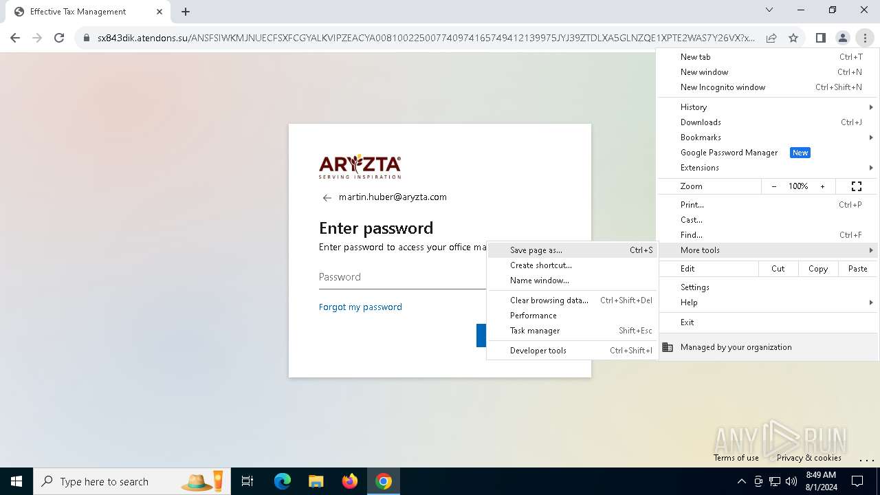Click the browser forward arrow

pyautogui.click(x=37, y=38)
